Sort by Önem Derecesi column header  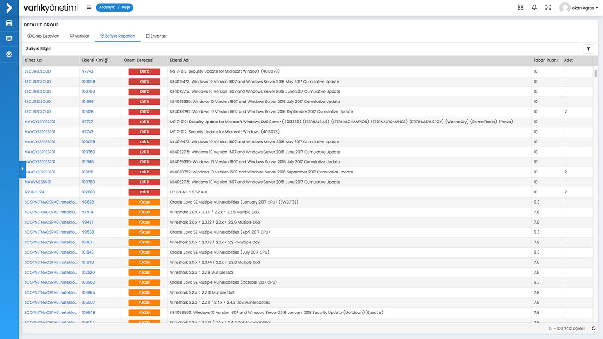[138, 60]
